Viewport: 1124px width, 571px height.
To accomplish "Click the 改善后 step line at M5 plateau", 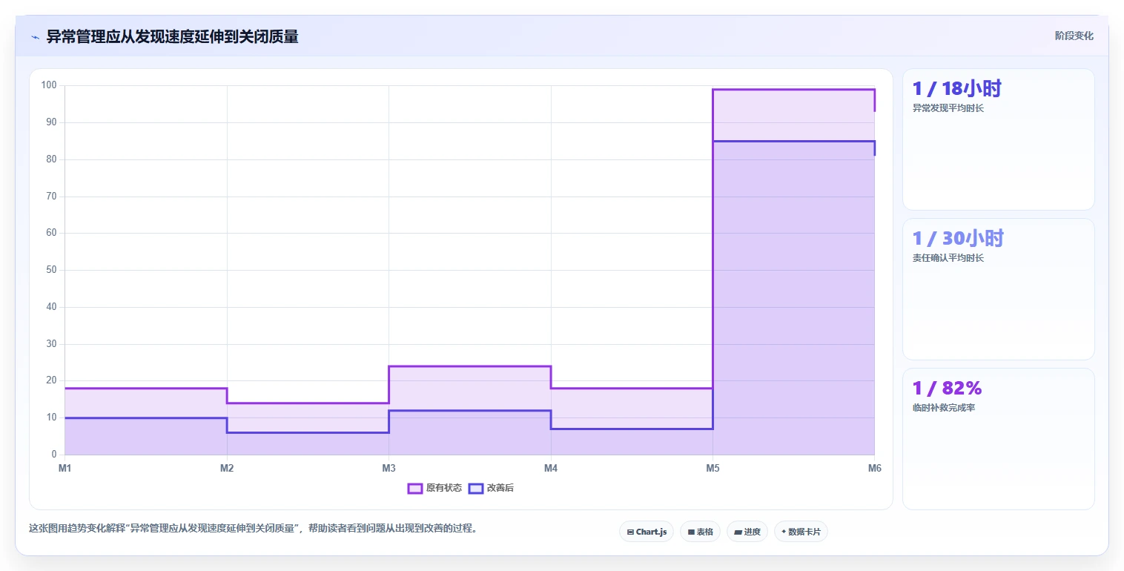I will tap(793, 141).
